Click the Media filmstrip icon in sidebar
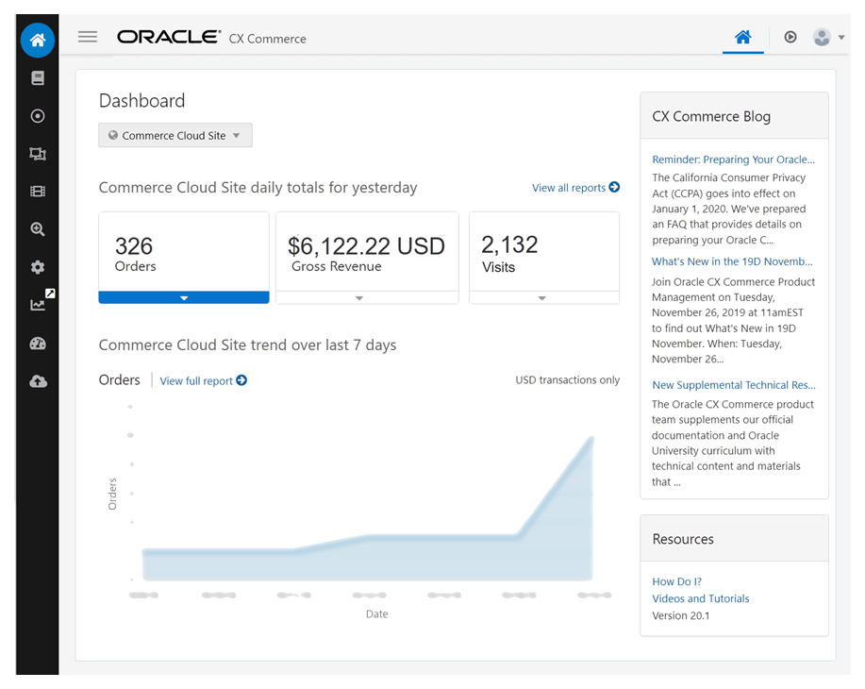The width and height of the screenshot is (865, 689). 37,191
